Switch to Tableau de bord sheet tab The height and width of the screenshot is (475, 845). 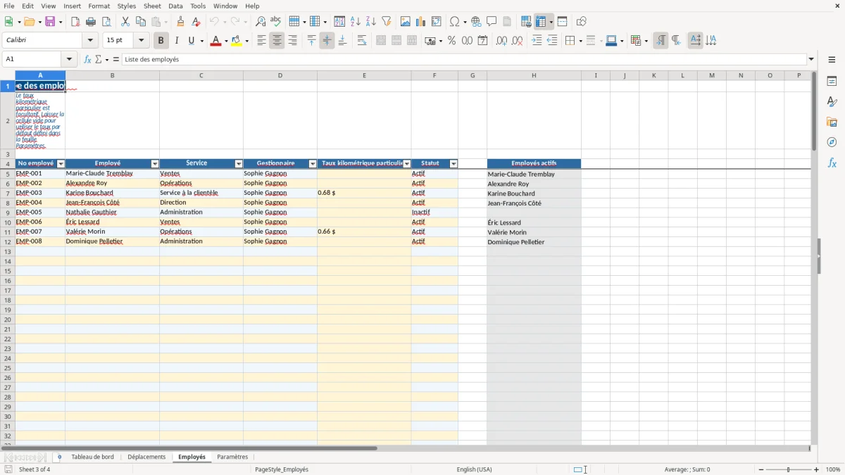click(92, 457)
